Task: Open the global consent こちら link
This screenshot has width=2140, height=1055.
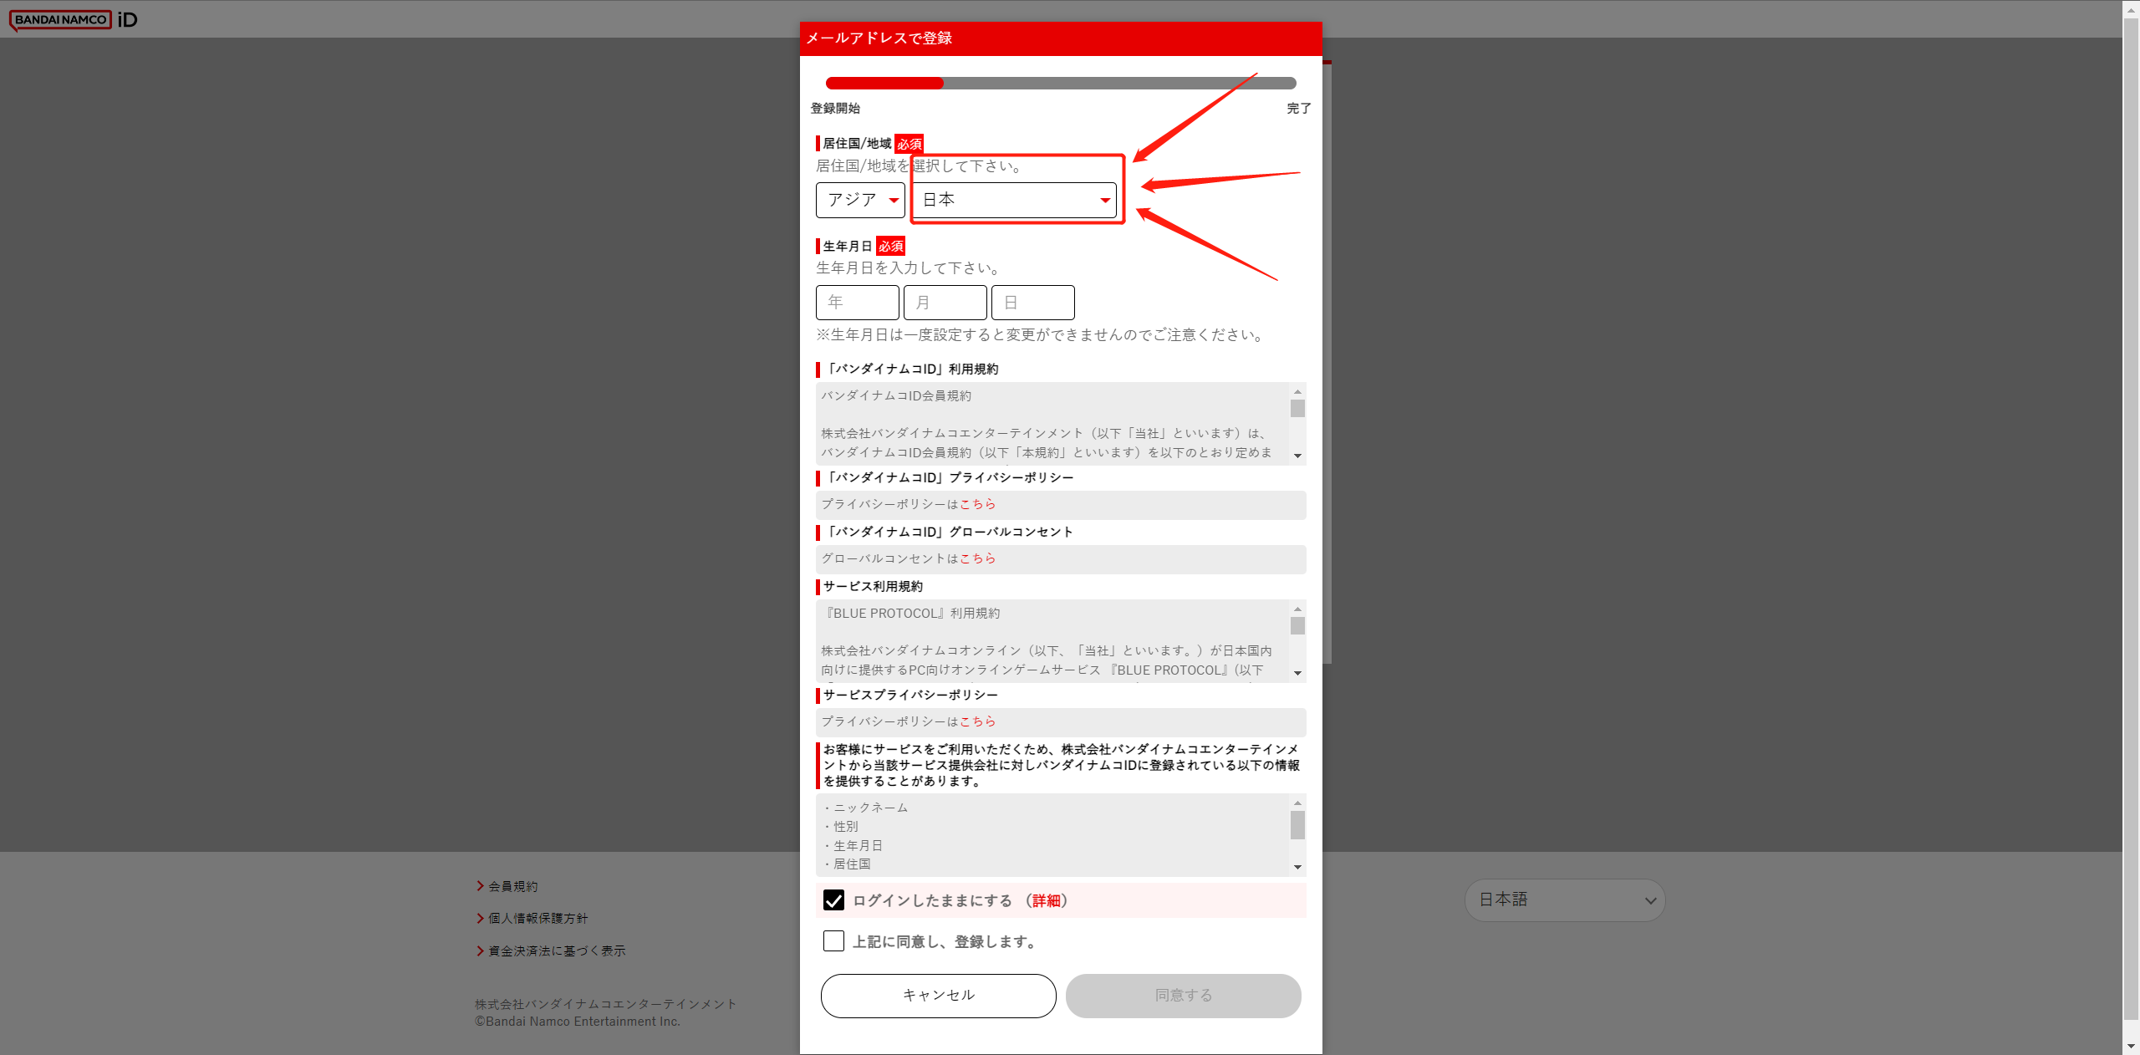Action: 977,558
